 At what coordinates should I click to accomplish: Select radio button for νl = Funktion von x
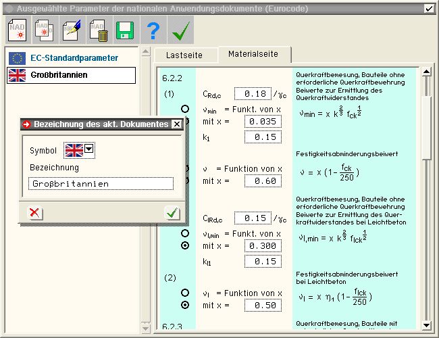tap(185, 292)
